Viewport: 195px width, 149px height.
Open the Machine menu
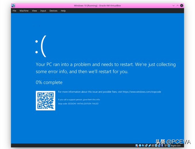click(x=24, y=11)
